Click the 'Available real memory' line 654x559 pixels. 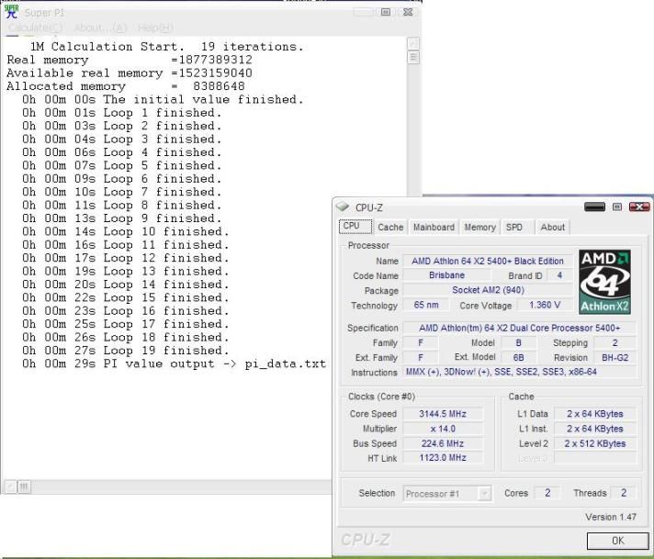coord(130,73)
